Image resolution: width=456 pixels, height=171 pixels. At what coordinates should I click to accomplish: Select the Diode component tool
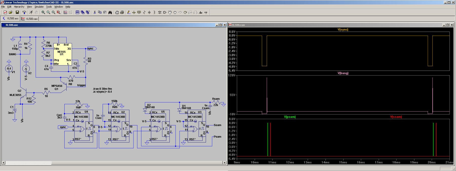160,12
